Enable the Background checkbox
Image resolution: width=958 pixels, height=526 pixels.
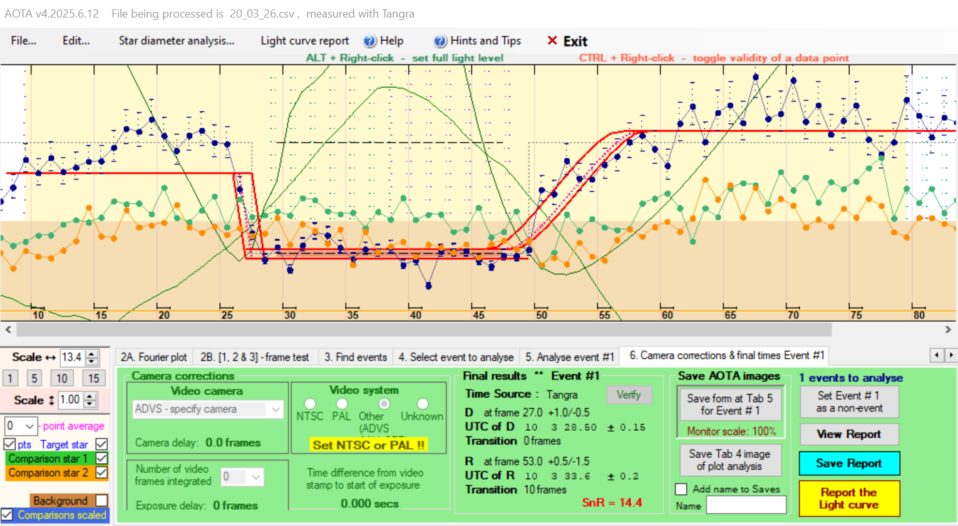101,500
